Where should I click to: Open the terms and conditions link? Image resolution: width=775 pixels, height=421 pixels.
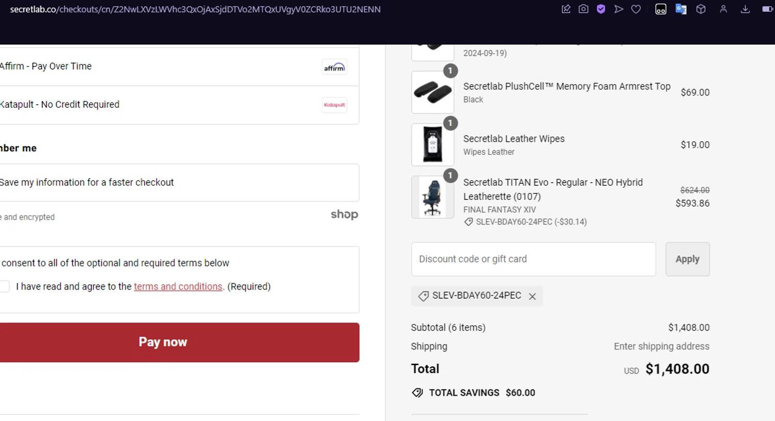[x=178, y=286]
